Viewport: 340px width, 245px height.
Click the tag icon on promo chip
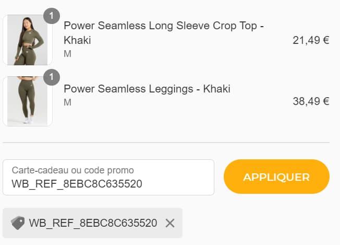point(18,223)
